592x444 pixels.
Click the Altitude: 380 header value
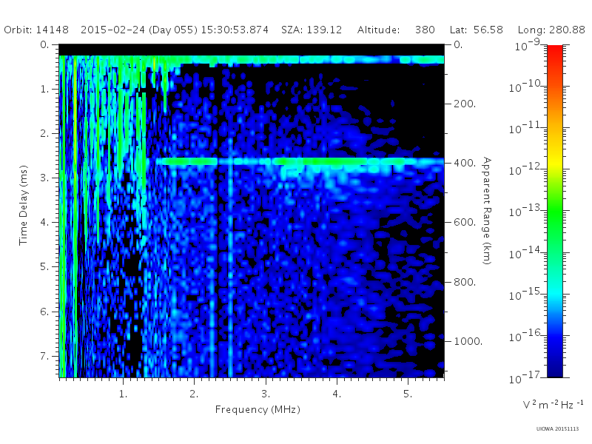396,30
